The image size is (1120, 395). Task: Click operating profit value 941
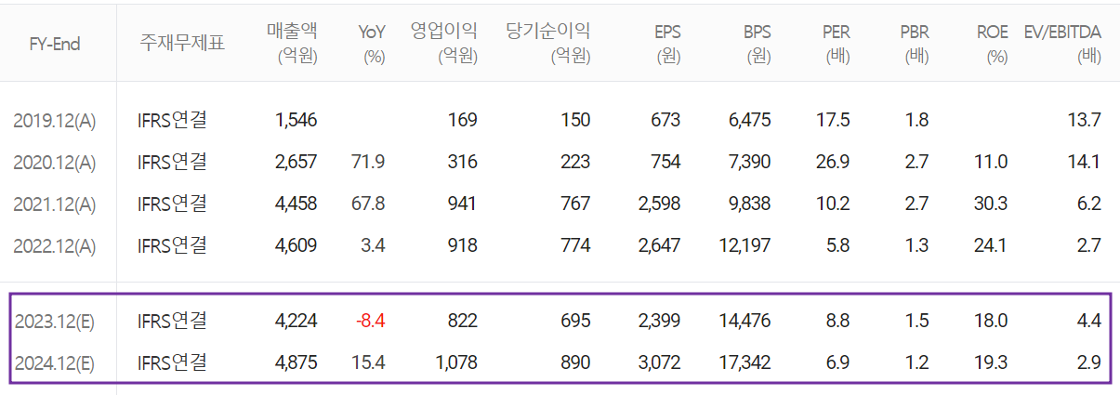(462, 204)
